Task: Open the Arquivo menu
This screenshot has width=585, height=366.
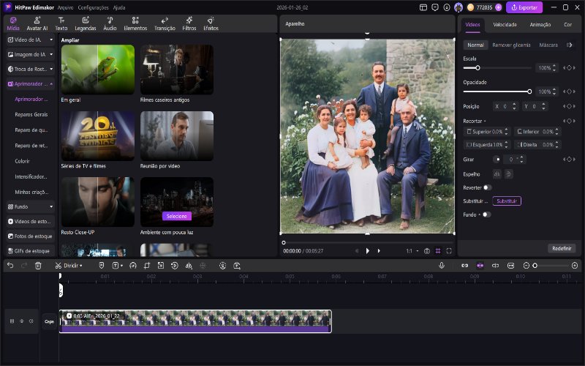Action: (66, 7)
